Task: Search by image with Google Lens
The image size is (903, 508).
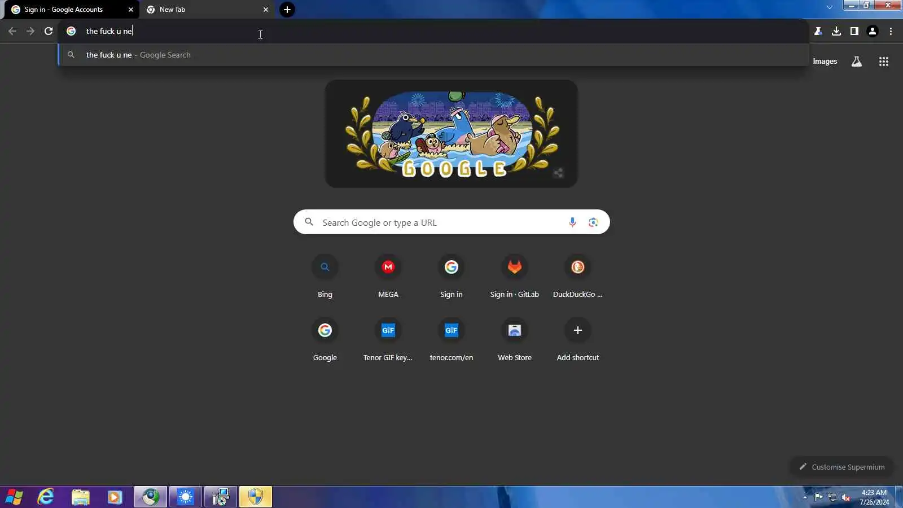Action: coord(593,222)
